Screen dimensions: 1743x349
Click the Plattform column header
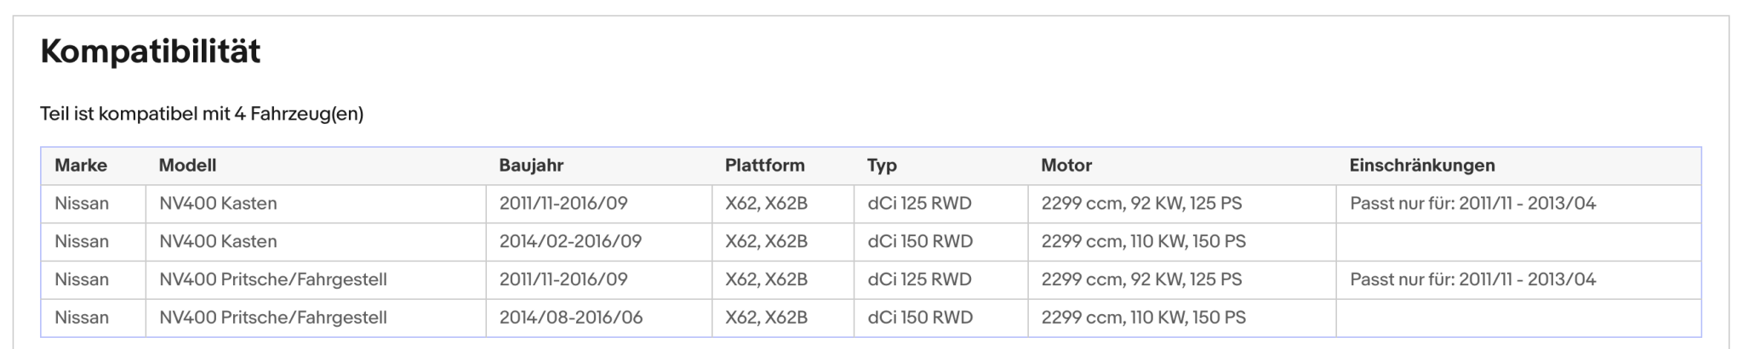[x=764, y=166]
